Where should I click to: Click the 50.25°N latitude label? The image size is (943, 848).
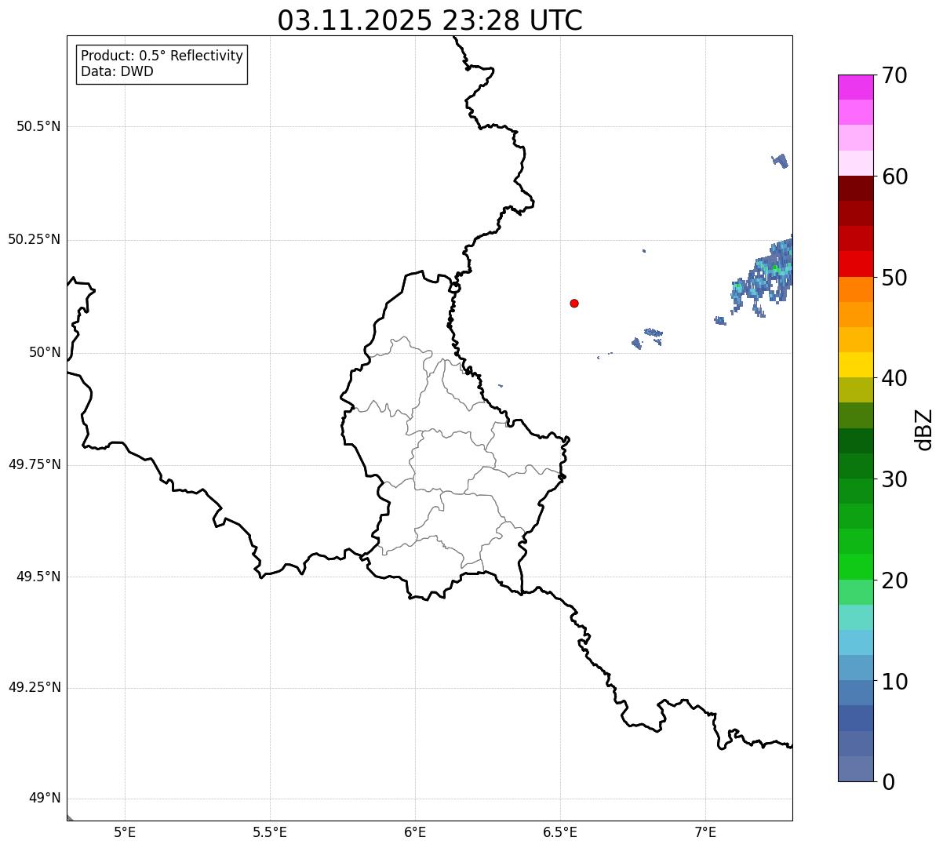pyautogui.click(x=35, y=239)
